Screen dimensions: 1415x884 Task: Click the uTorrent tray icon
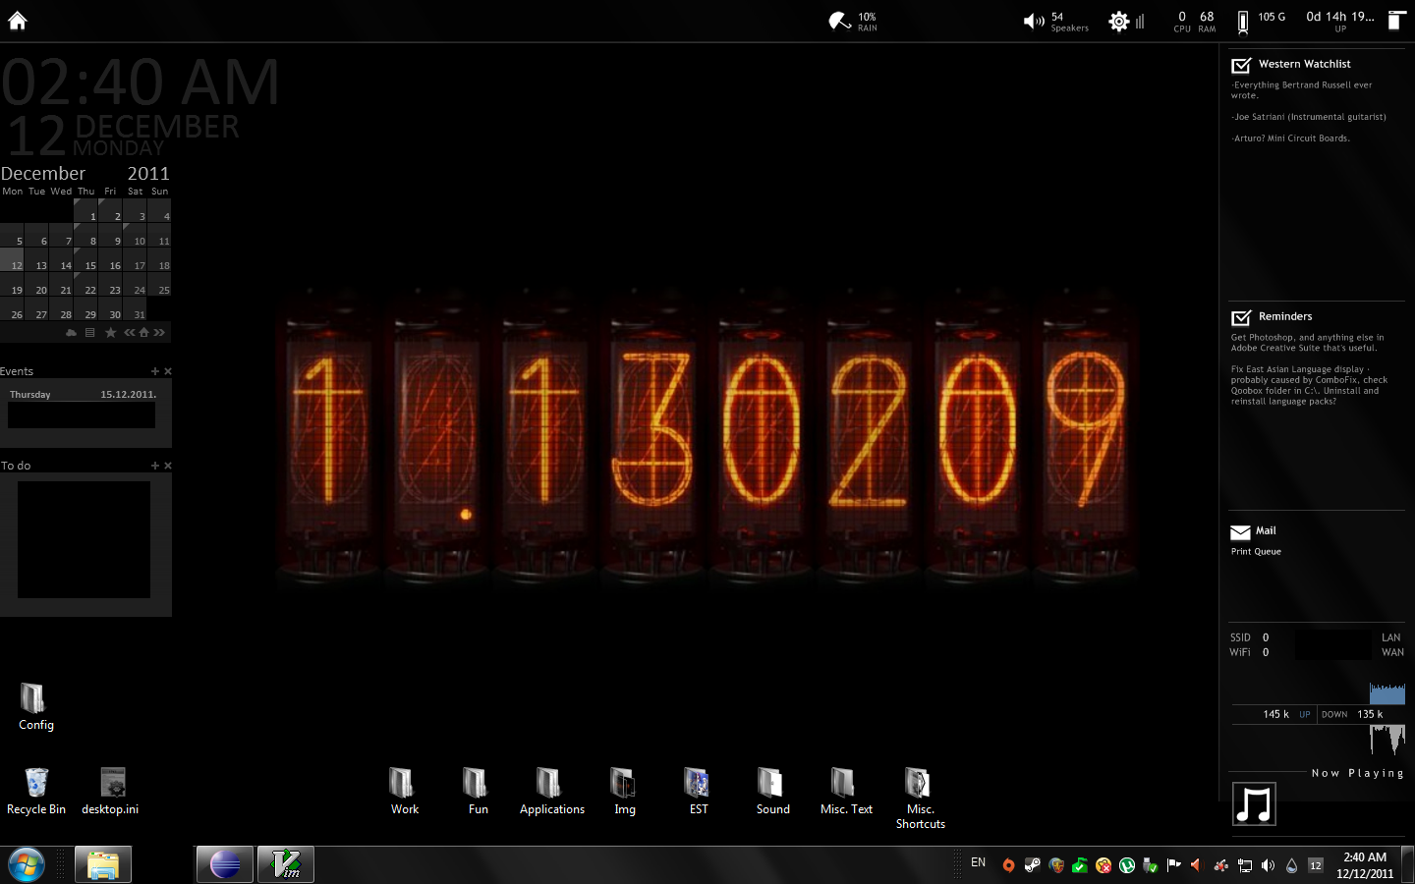pyautogui.click(x=1127, y=865)
